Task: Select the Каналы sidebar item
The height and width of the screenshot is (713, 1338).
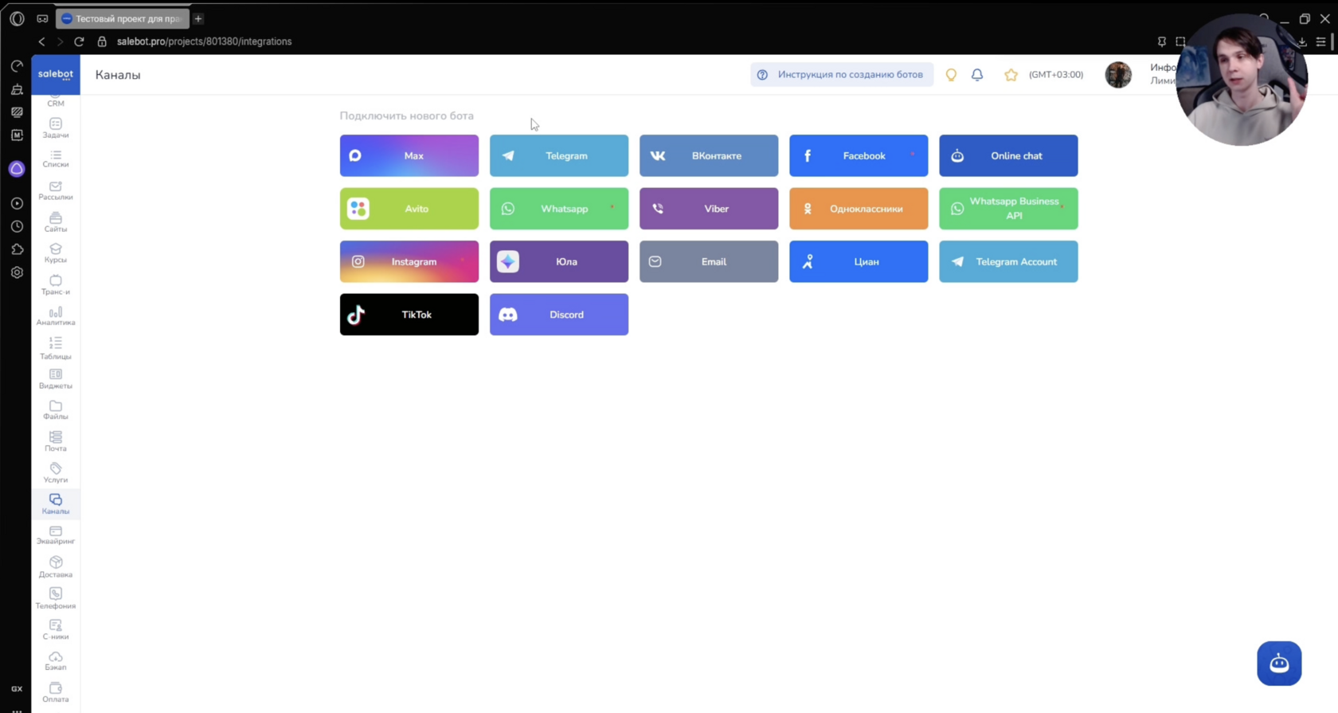Action: pyautogui.click(x=56, y=504)
